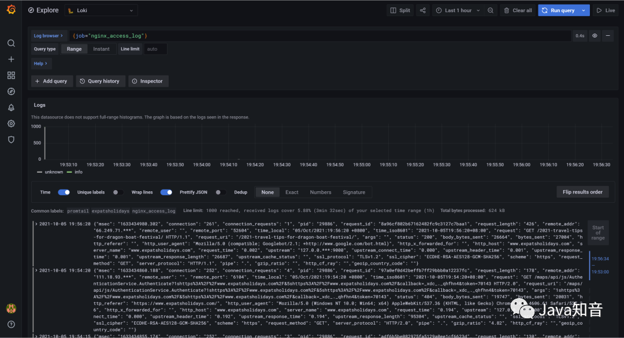624x338 pixels.
Task: Click the nginx_access_log common label
Action: (x=154, y=211)
